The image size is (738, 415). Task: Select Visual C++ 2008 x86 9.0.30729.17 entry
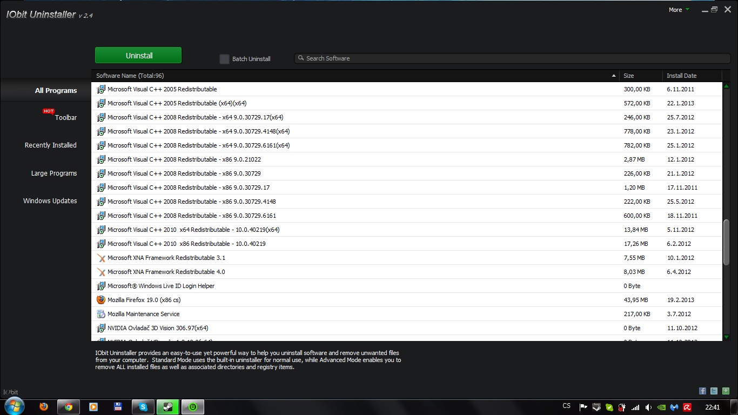(x=407, y=188)
